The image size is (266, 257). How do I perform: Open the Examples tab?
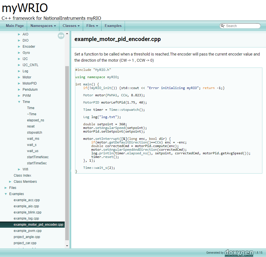point(113,26)
